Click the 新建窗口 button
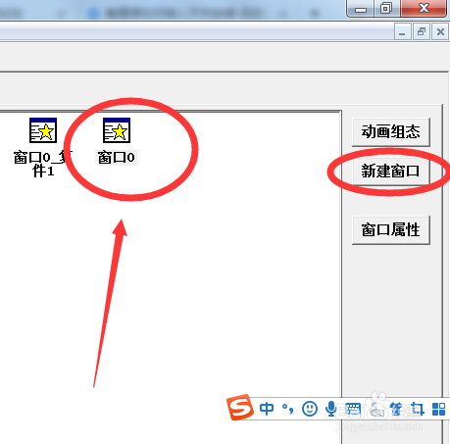The width and height of the screenshot is (450, 444). (x=391, y=172)
